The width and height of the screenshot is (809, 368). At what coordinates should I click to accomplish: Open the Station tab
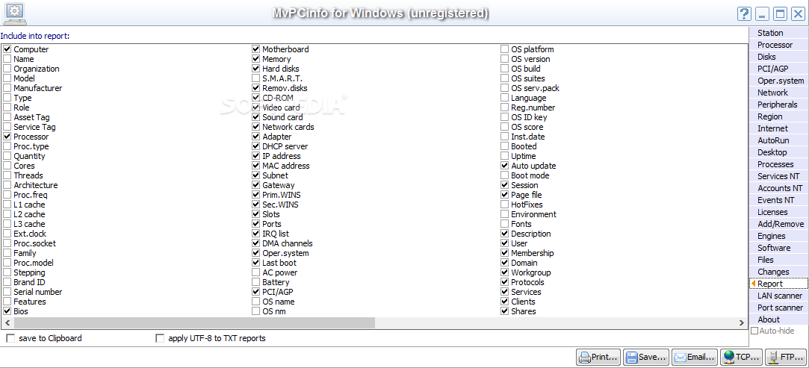[x=778, y=33]
